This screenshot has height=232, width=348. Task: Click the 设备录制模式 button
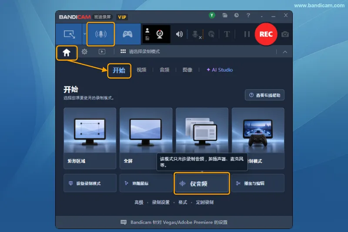pyautogui.click(x=90, y=183)
